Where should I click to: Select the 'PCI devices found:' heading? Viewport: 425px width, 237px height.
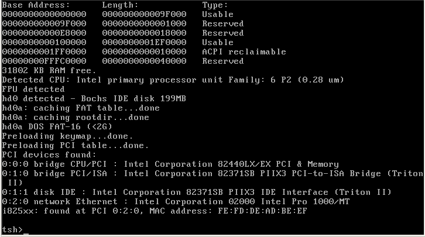(x=49, y=154)
